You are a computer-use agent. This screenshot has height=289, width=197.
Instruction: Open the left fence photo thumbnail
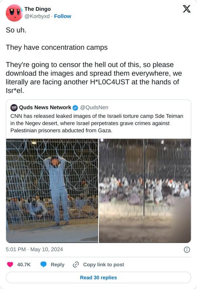pyautogui.click(x=52, y=191)
